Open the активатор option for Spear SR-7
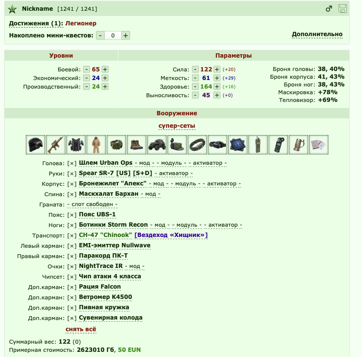 tap(173, 173)
